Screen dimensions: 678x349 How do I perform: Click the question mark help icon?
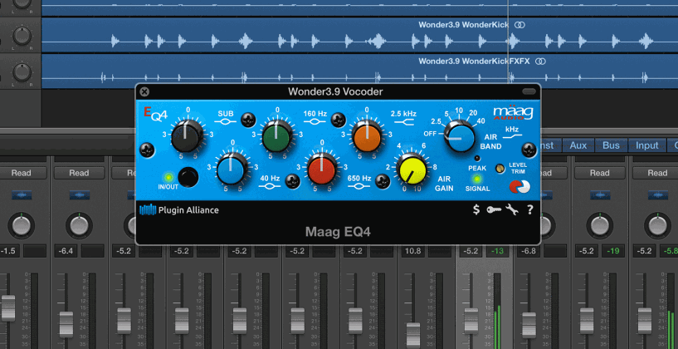coord(529,210)
